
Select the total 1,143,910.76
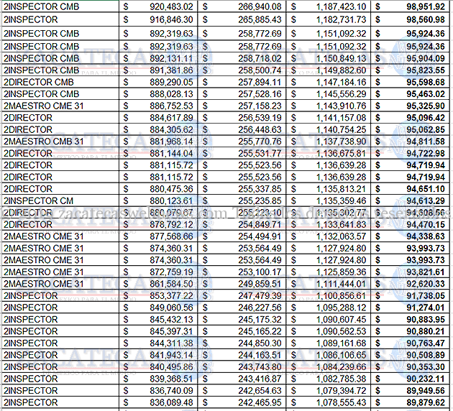(x=341, y=106)
